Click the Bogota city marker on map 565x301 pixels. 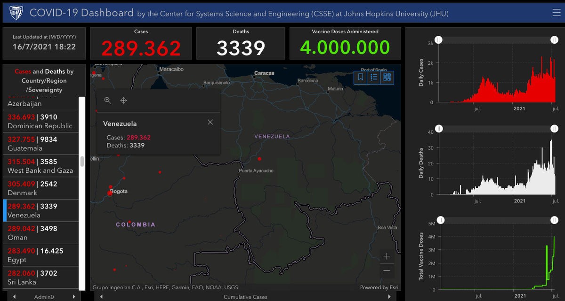tap(110, 193)
